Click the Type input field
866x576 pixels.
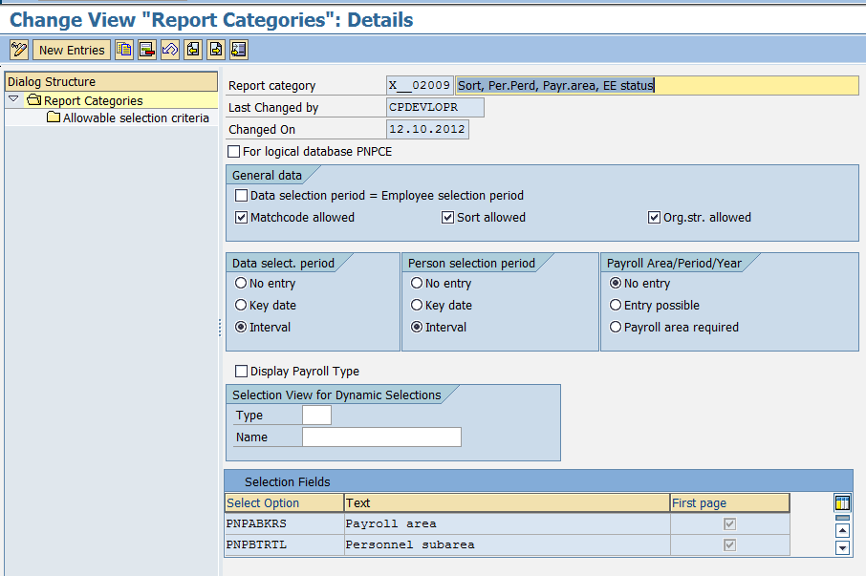click(316, 415)
